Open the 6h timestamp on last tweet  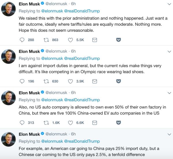click(x=73, y=134)
